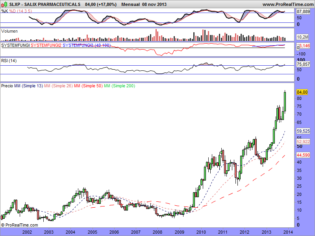
Task: Click the SYSTEMFUNGI value 3,146
Action: [304, 46]
